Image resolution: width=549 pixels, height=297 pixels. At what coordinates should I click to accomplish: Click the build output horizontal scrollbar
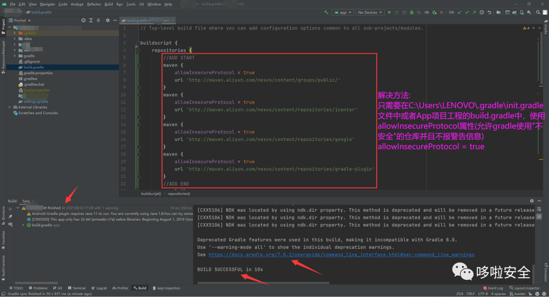[263, 283]
